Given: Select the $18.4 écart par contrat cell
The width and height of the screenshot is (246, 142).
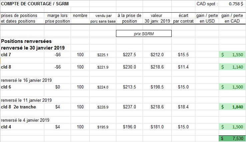Looking at the screenshot, I should pos(183,107).
